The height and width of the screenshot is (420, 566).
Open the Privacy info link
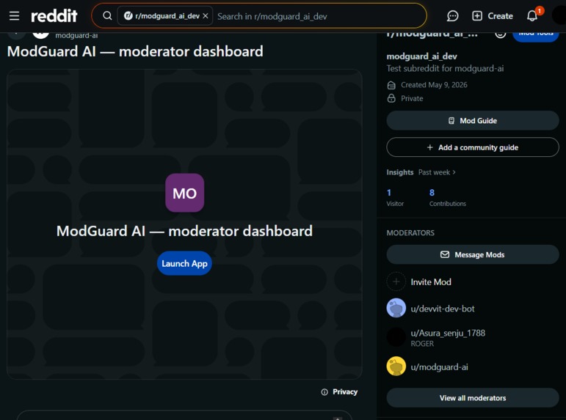coord(339,392)
